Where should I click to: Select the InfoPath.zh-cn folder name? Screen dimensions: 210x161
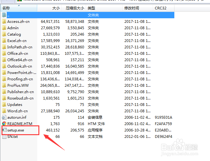click(20, 47)
